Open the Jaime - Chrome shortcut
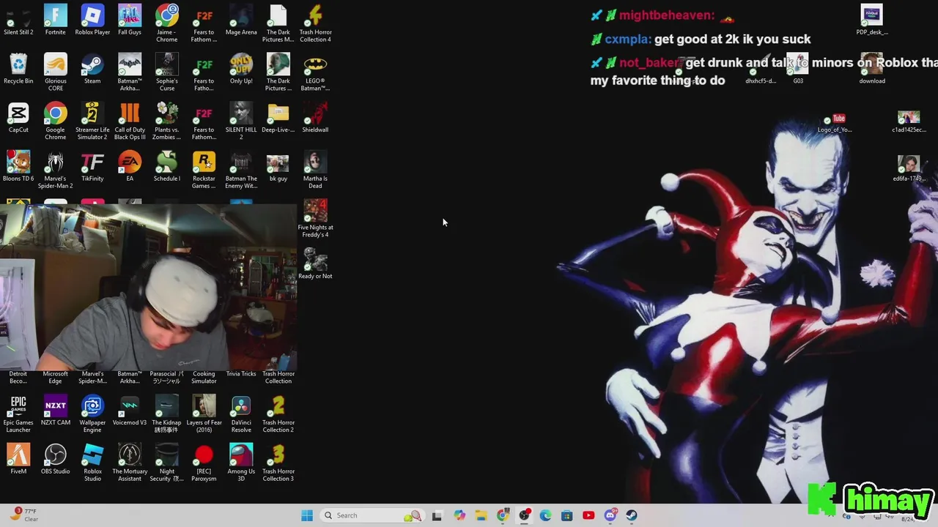The image size is (938, 527). point(167,23)
